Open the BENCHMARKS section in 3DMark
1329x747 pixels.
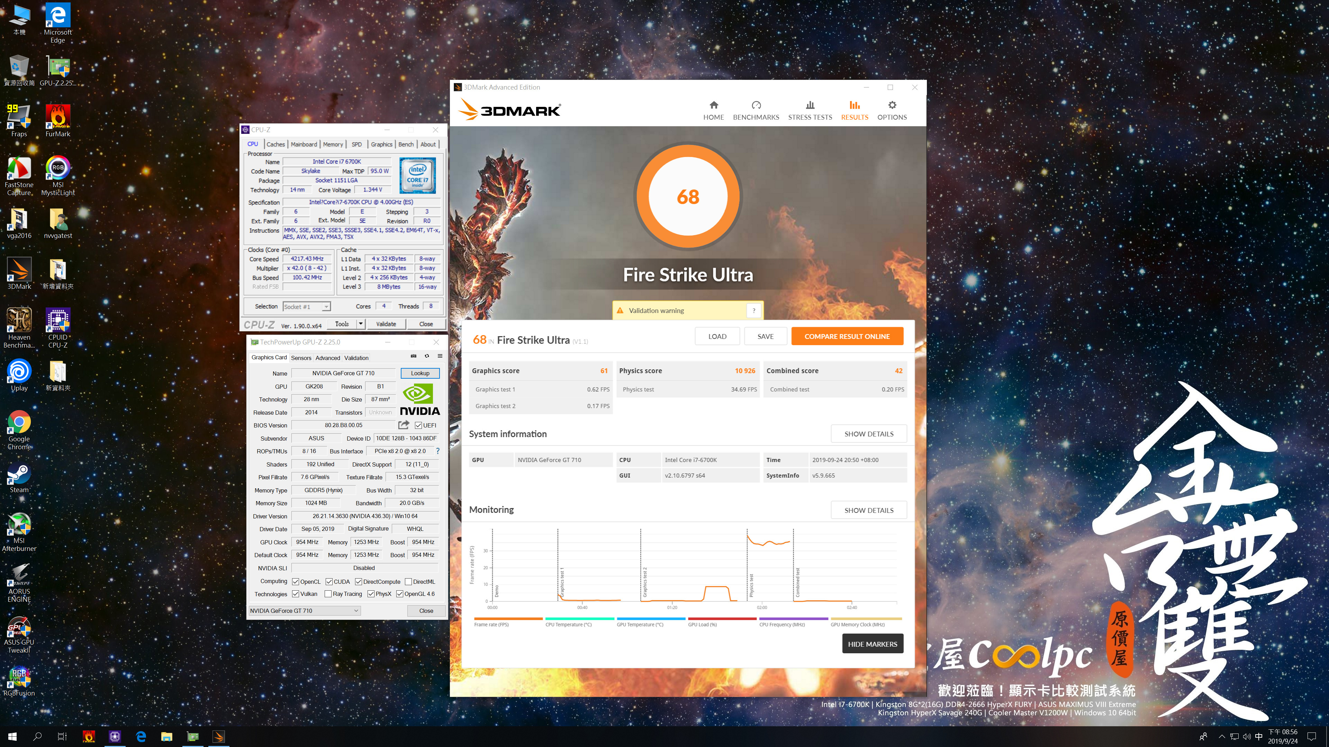tap(756, 110)
